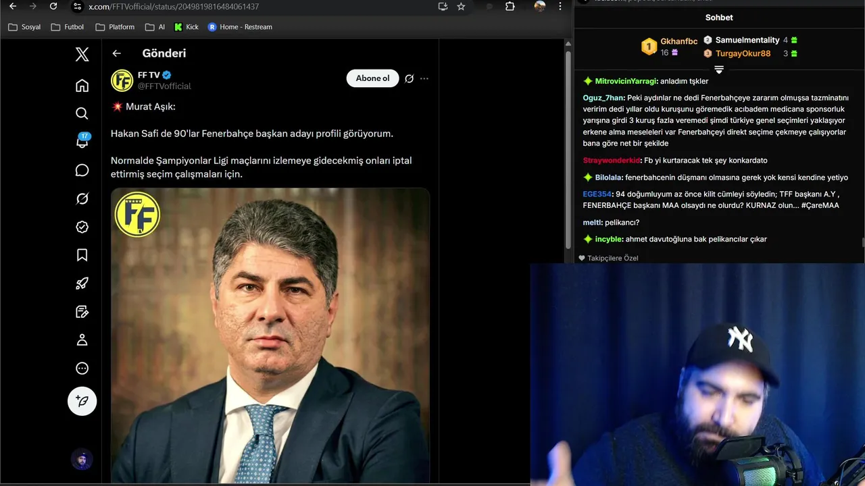Open Bookmarks in X sidebar
Viewport: 865px width, 486px height.
[x=82, y=255]
